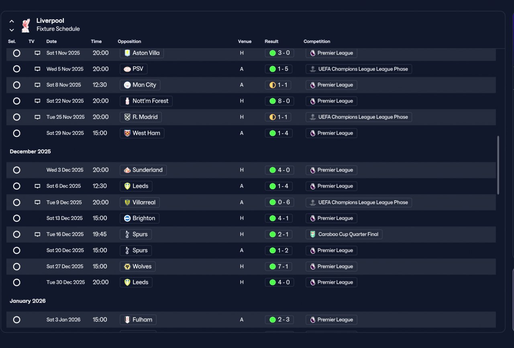
Task: Click Carabao Cup competition logo icon
Action: coord(312,234)
